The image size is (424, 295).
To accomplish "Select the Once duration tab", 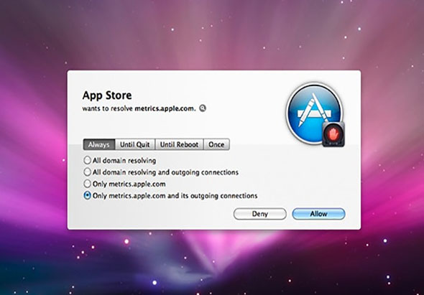I will click(x=216, y=144).
